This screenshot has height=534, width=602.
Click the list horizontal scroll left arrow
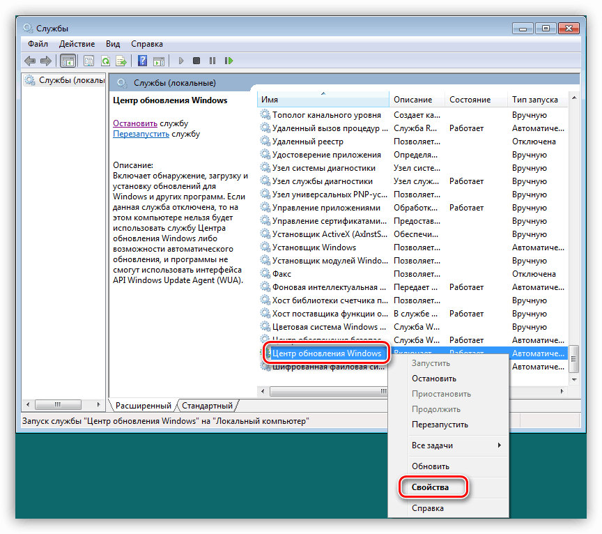pyautogui.click(x=263, y=391)
